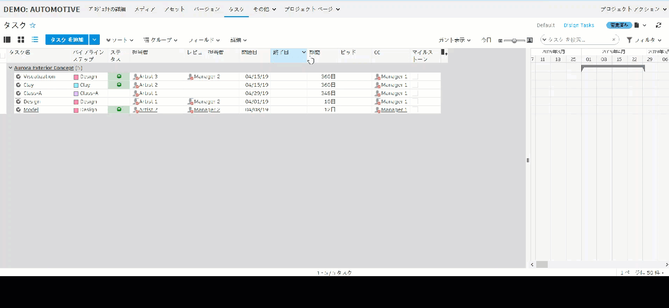
Task: Click status icon of Clay task
Action: coord(119,85)
